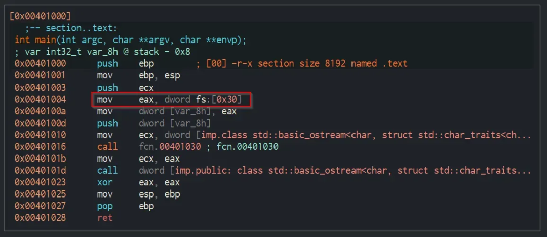The width and height of the screenshot is (547, 237).
Task: Click the push dword [var_8h] operand
Action: pyautogui.click(x=175, y=123)
